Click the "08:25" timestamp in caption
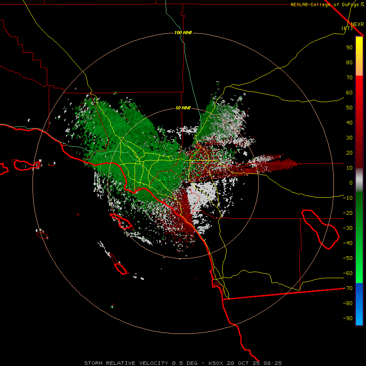This screenshot has height=366, width=366. click(272, 363)
